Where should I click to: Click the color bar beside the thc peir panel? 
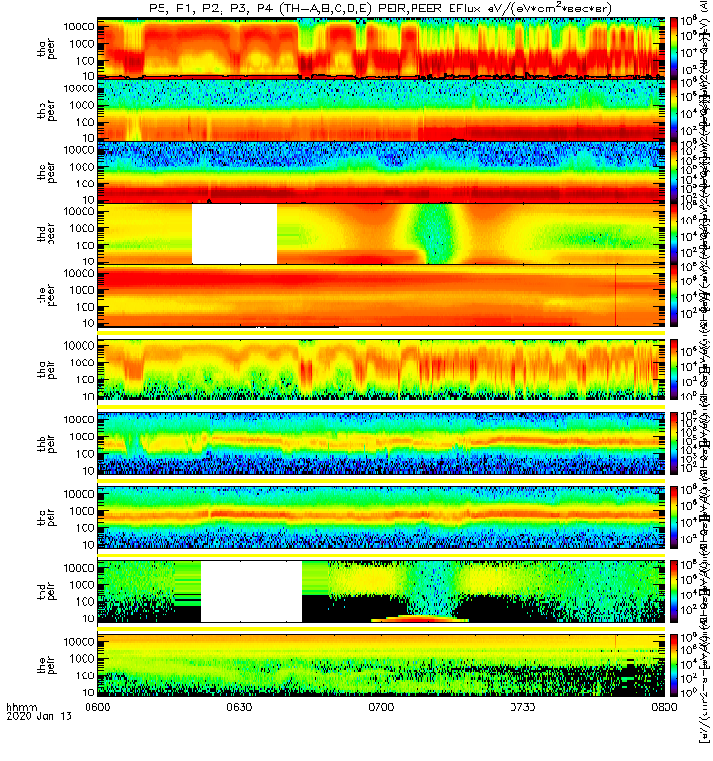click(x=674, y=517)
